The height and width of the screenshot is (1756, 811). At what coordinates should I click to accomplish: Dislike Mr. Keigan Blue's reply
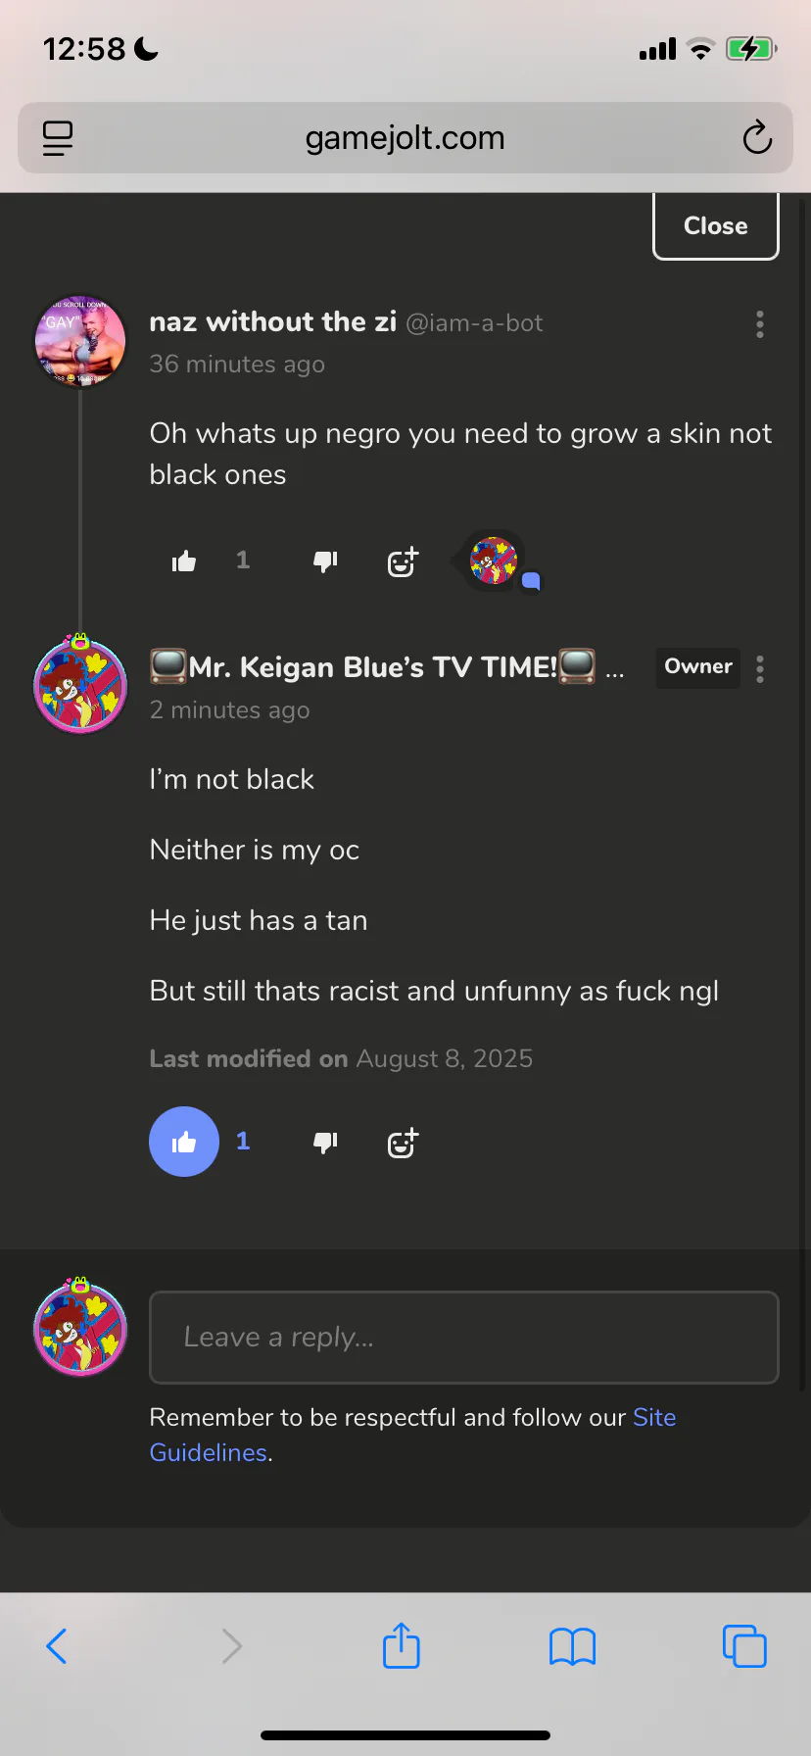pyautogui.click(x=325, y=1142)
